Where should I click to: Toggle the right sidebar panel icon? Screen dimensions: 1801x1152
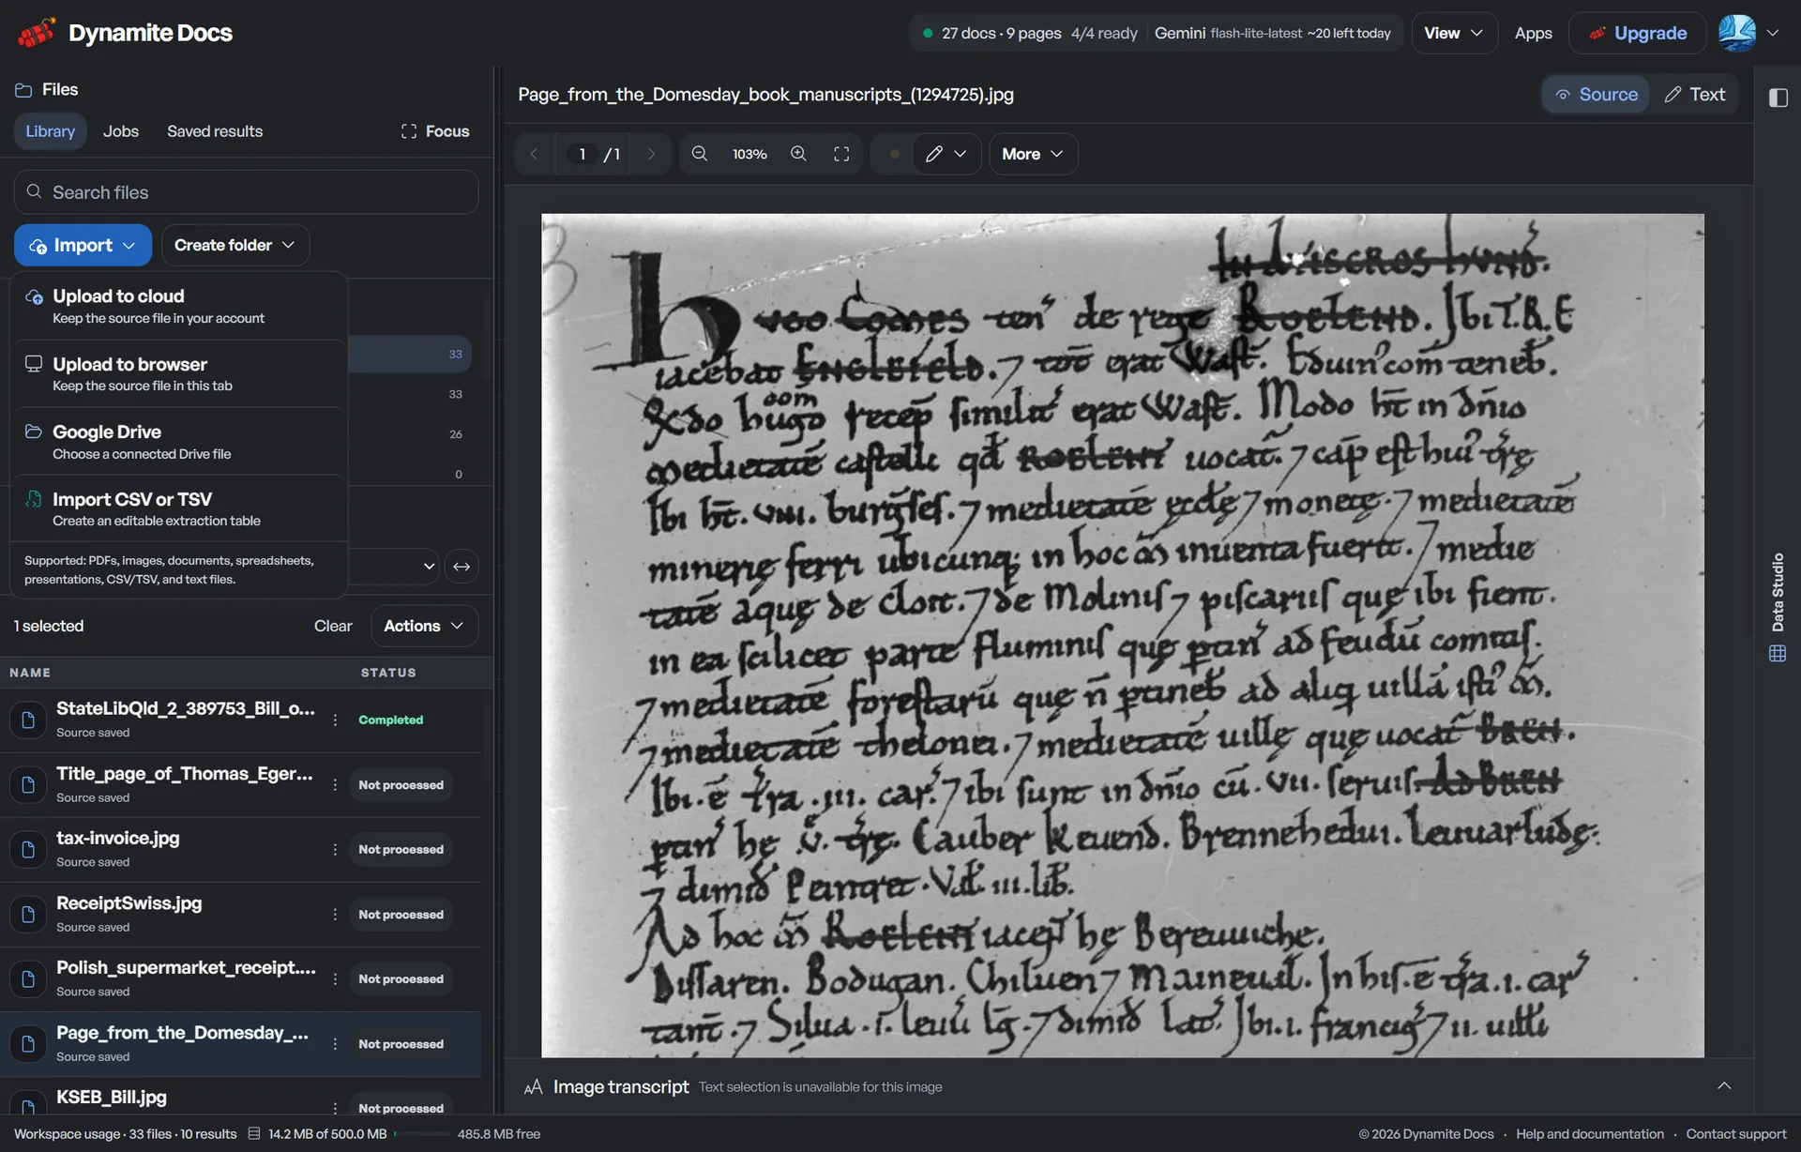coord(1778,97)
